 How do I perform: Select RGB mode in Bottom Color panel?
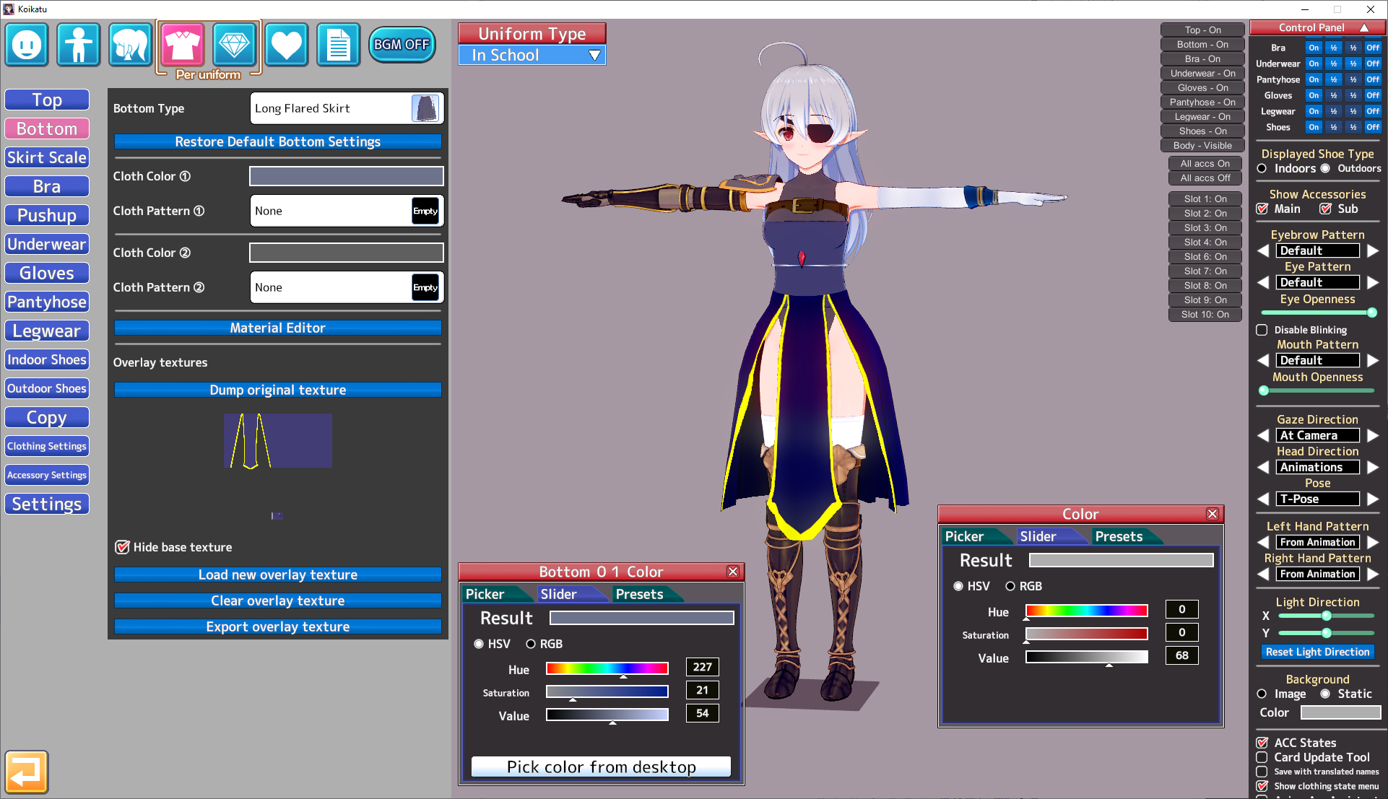coord(531,644)
